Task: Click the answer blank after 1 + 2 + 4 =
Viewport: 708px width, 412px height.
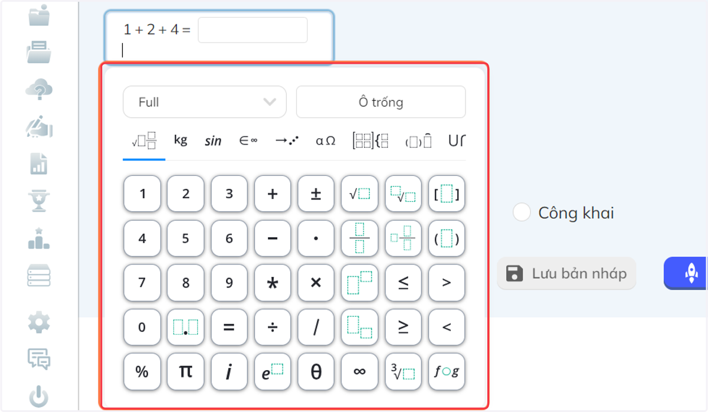Action: pos(253,30)
